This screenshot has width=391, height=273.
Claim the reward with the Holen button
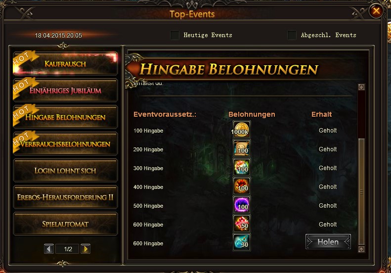[328, 241]
